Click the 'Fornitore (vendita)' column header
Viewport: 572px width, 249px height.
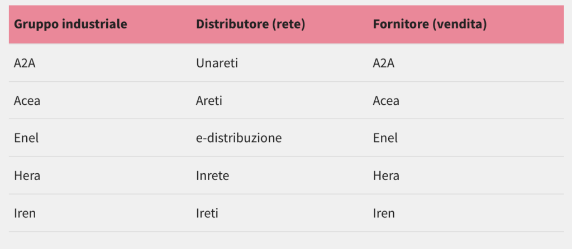pos(430,25)
